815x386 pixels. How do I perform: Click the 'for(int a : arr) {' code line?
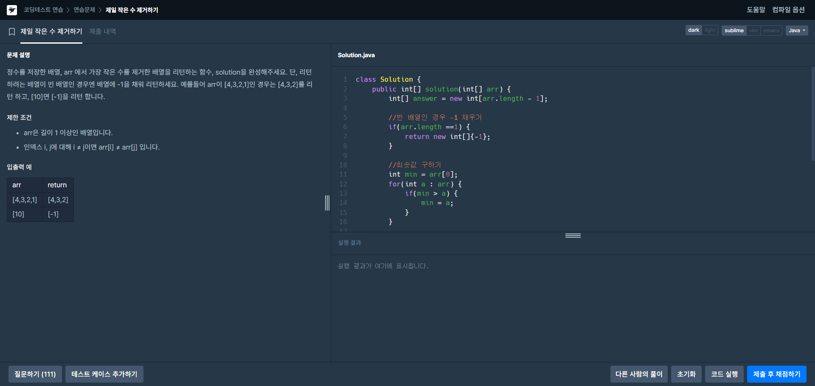pos(425,184)
